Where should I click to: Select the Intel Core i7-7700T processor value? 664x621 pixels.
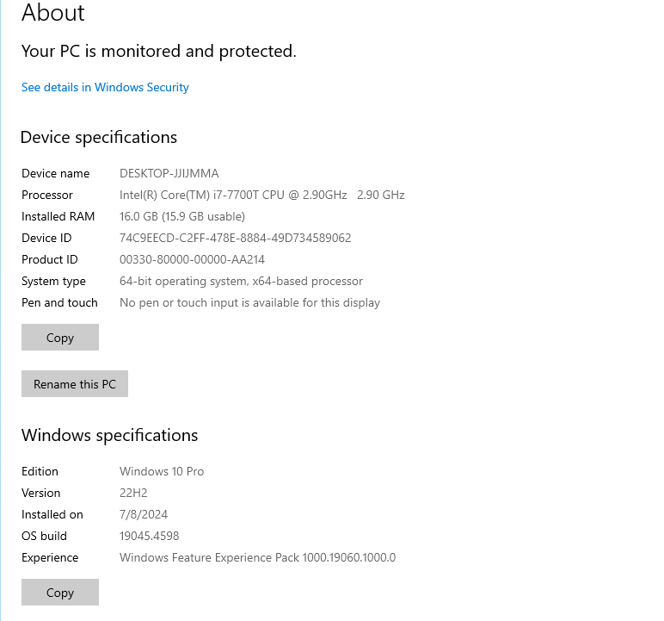(261, 196)
